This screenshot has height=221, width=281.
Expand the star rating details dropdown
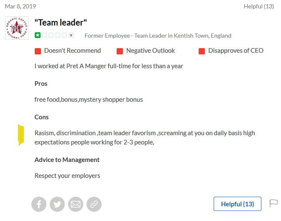click(71, 36)
